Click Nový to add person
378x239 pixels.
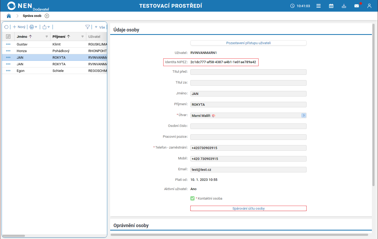[x=19, y=27]
